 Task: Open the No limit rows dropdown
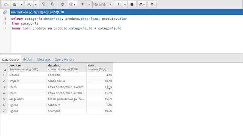coord(103,4)
